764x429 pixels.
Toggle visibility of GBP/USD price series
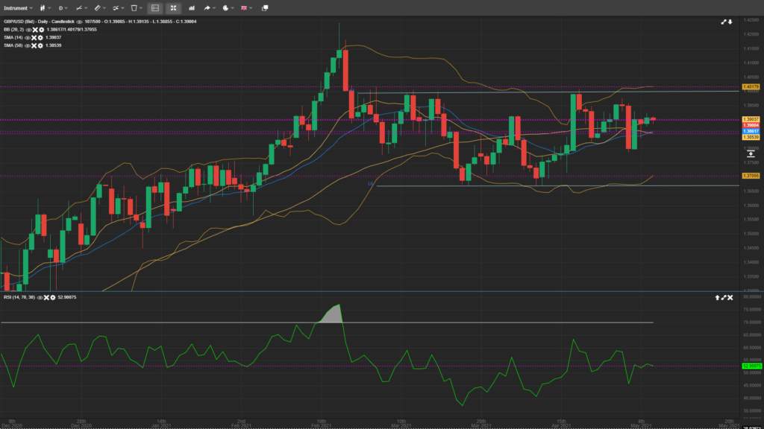coord(79,22)
